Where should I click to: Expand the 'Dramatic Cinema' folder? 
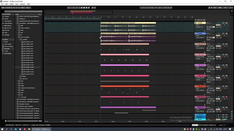click(x=16, y=104)
